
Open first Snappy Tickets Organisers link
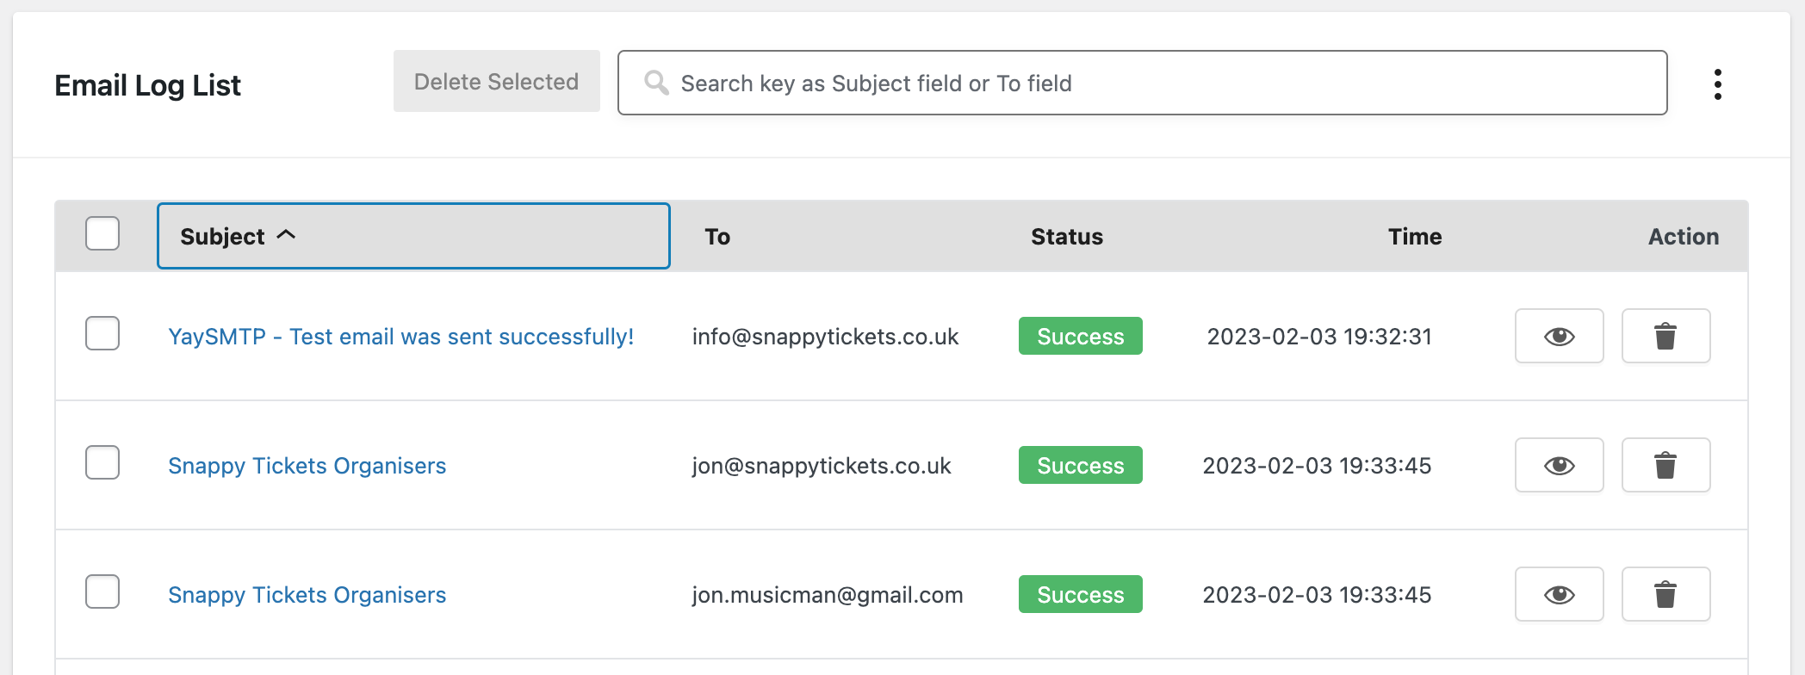click(307, 466)
